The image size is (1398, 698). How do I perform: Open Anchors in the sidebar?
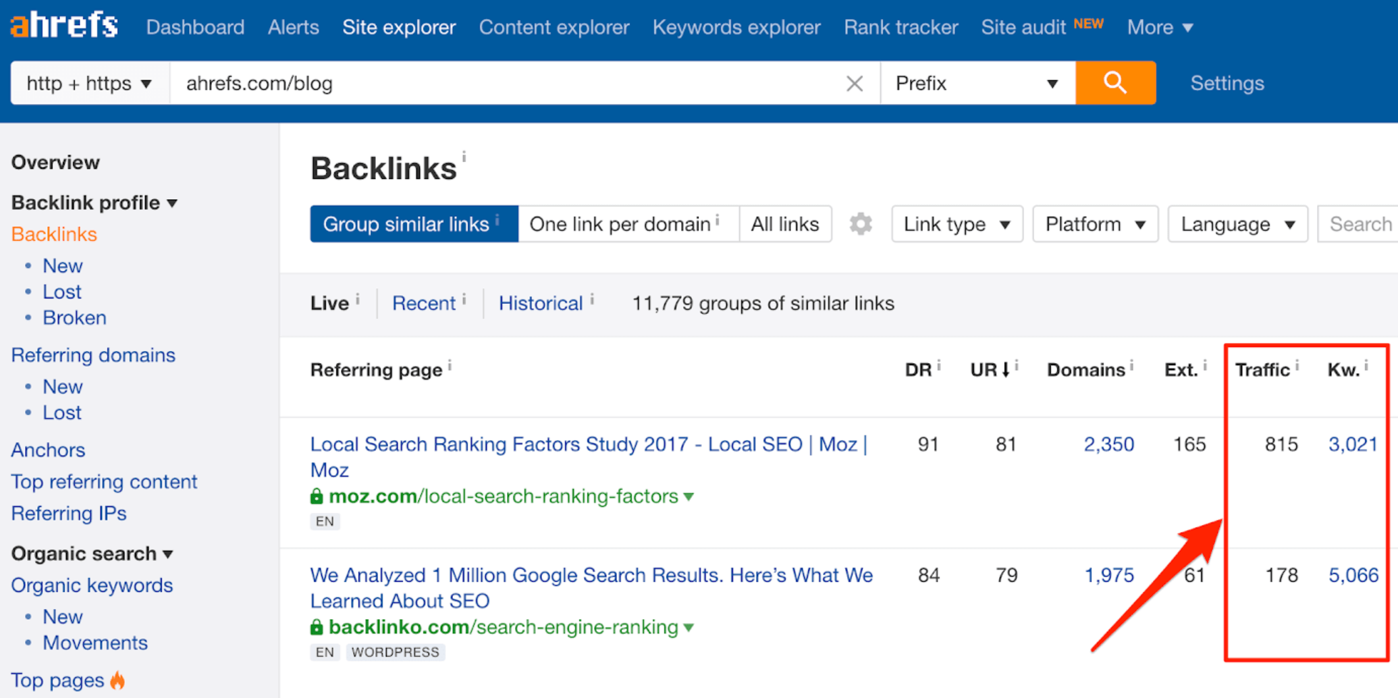pyautogui.click(x=48, y=450)
